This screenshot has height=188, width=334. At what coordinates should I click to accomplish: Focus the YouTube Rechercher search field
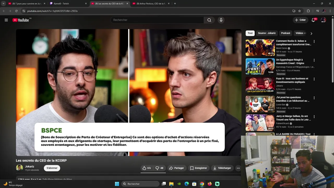point(157,20)
